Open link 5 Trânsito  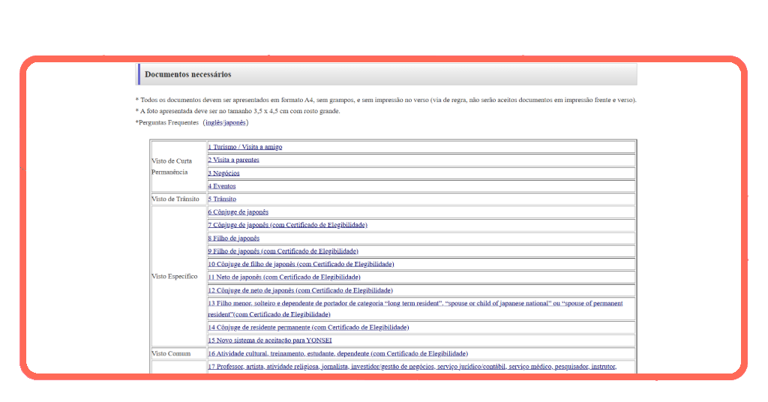pyautogui.click(x=222, y=199)
